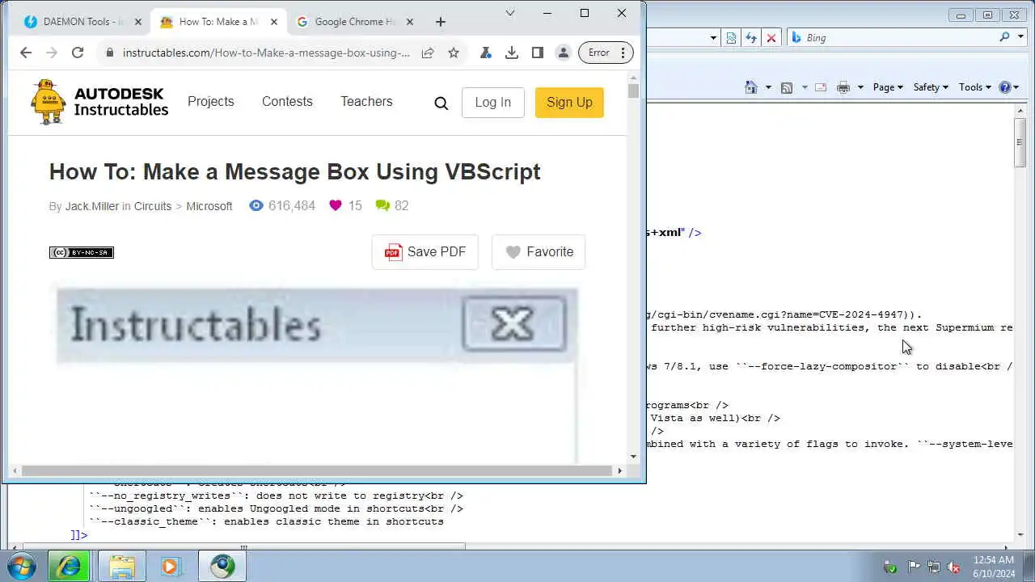
Task: Expand the IE address bar dropdown arrow
Action: pyautogui.click(x=713, y=37)
